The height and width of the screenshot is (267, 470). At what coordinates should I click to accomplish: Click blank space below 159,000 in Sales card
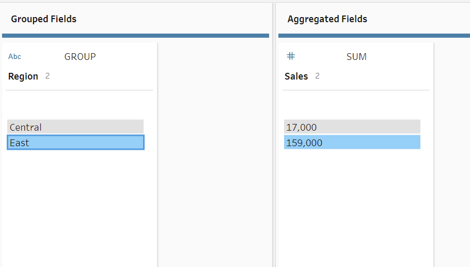pos(355,207)
